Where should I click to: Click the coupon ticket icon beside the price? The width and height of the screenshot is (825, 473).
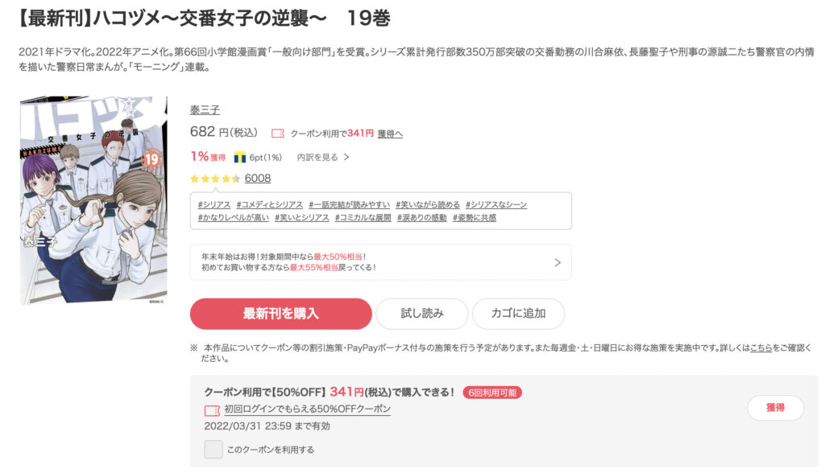click(x=278, y=134)
